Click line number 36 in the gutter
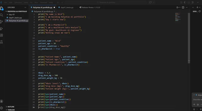Image resolution: width=202 pixels, height=111 pixels. click(34, 107)
